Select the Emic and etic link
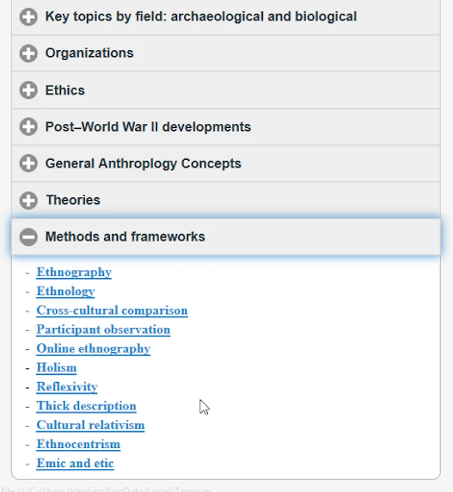The height and width of the screenshot is (492, 453). pos(75,464)
